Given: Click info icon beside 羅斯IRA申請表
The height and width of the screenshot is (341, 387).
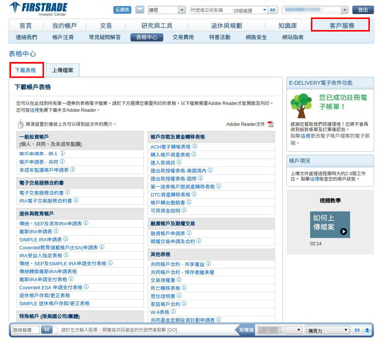Looking at the screenshot, I should tap(56, 231).
